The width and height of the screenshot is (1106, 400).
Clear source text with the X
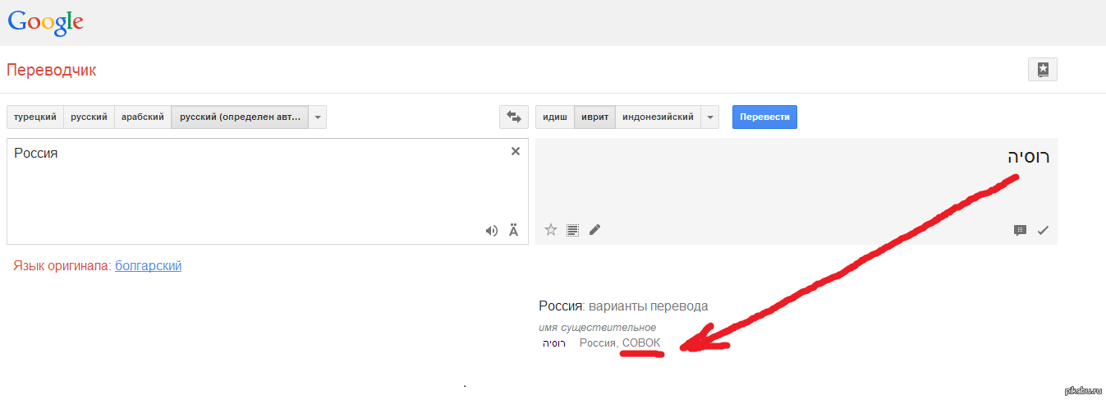point(516,151)
